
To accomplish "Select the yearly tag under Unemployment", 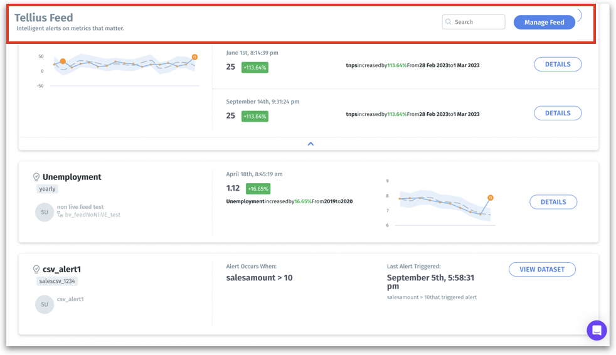I will tap(47, 189).
